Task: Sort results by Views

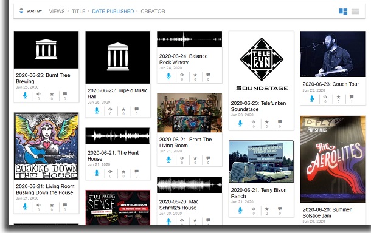Action: click(x=57, y=11)
